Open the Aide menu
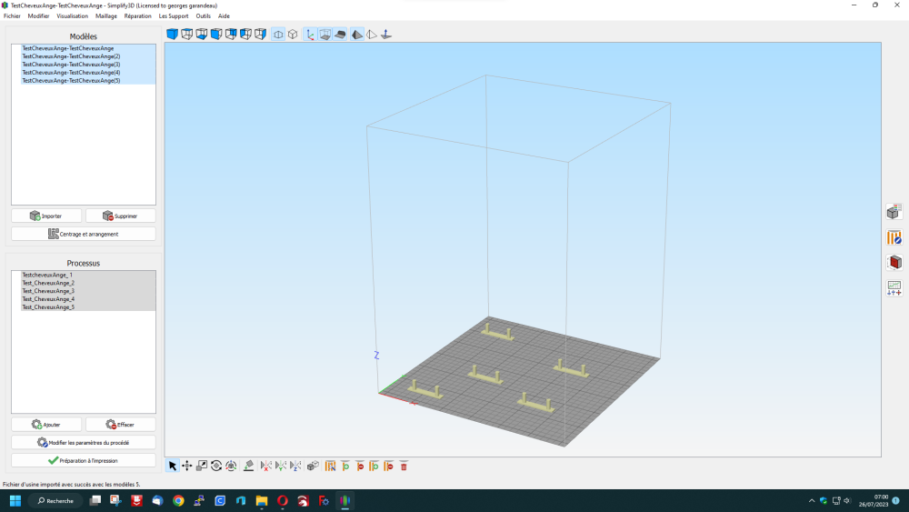 pos(224,16)
